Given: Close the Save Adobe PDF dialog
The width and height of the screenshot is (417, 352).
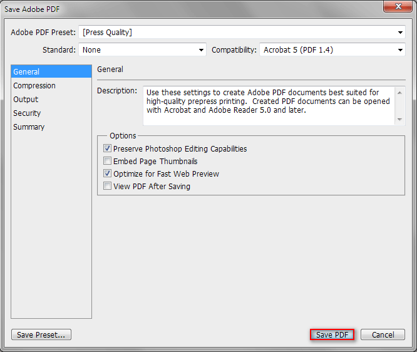Looking at the screenshot, I should [x=398, y=6].
